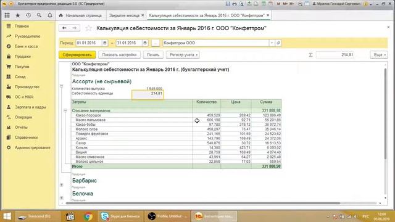
Task: Add report to favorites with star icon
Action: [88, 28]
